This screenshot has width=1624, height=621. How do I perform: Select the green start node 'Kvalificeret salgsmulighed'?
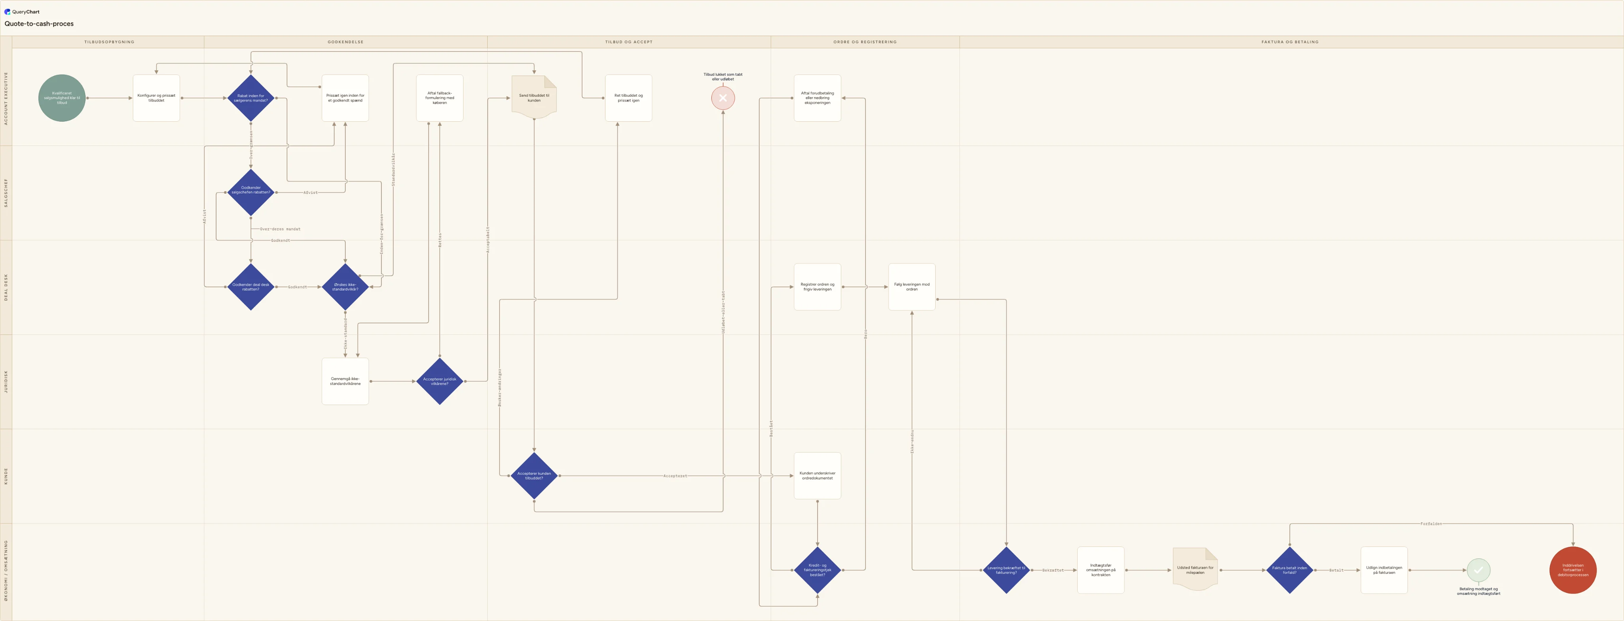[x=62, y=98]
